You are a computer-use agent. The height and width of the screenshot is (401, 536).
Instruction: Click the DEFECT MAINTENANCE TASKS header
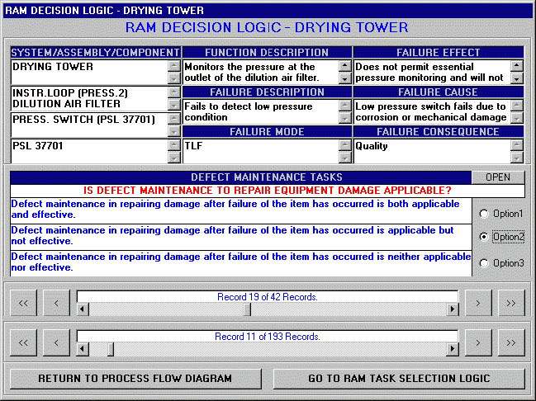(x=241, y=177)
